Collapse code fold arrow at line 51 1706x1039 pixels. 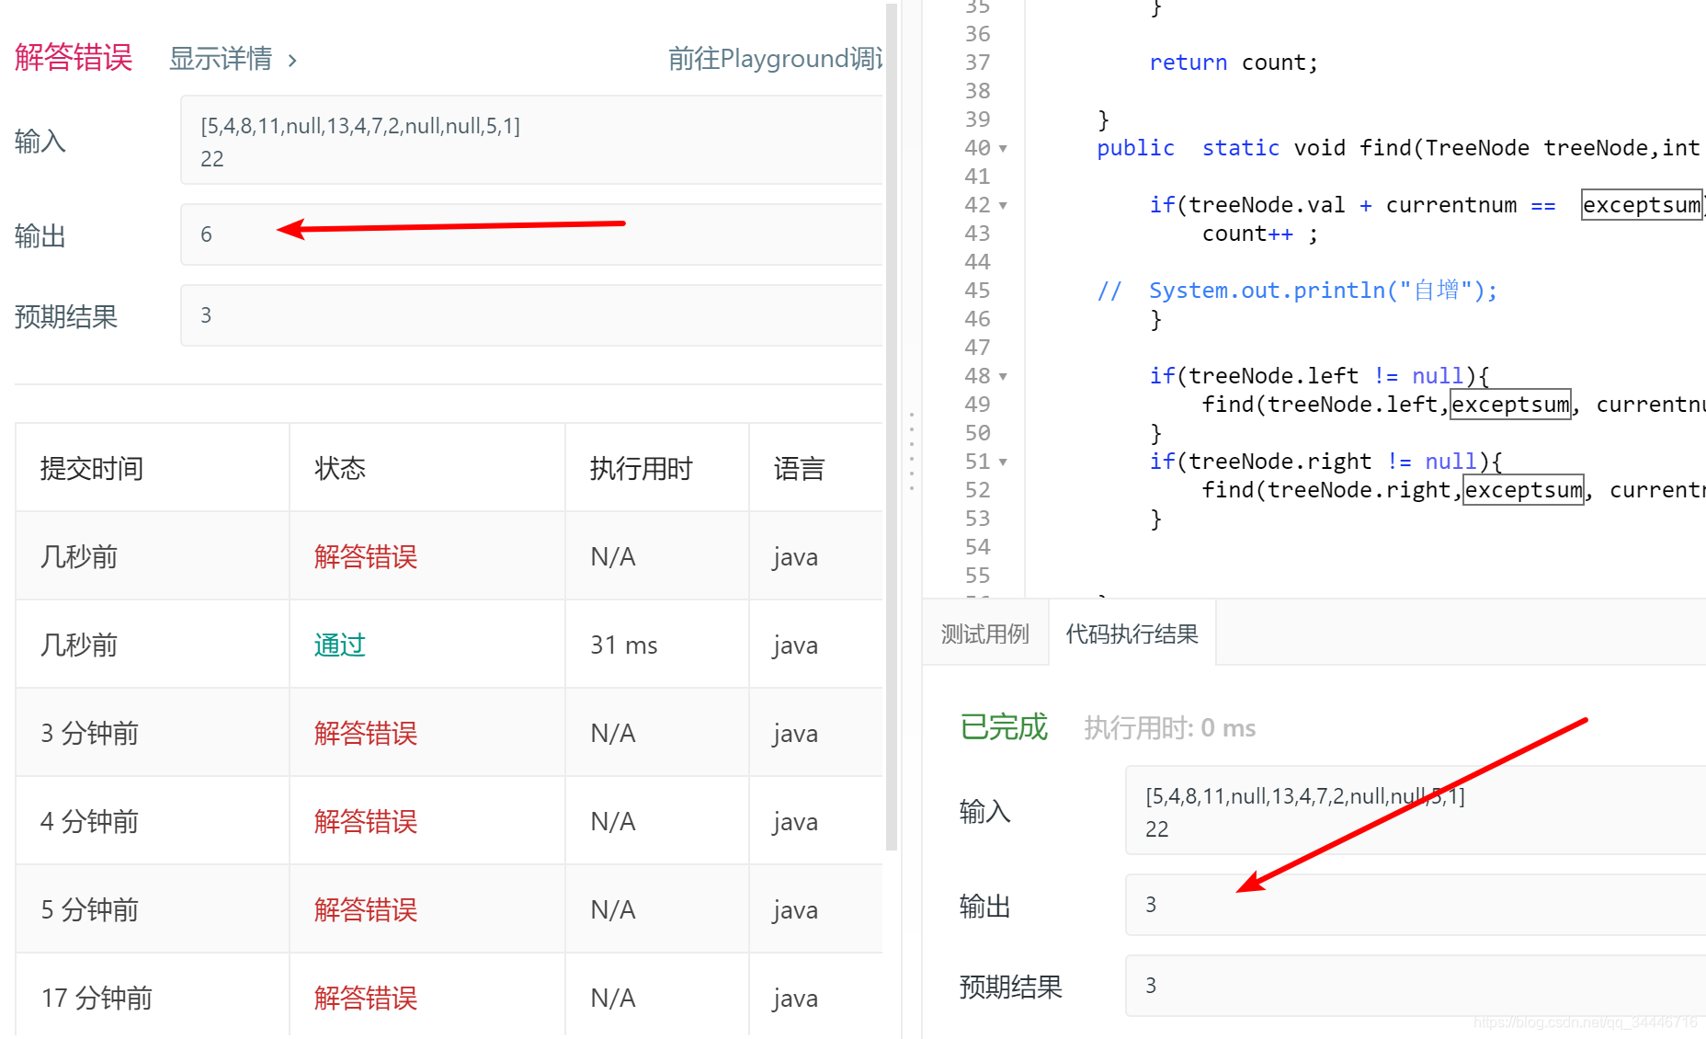tap(1003, 462)
